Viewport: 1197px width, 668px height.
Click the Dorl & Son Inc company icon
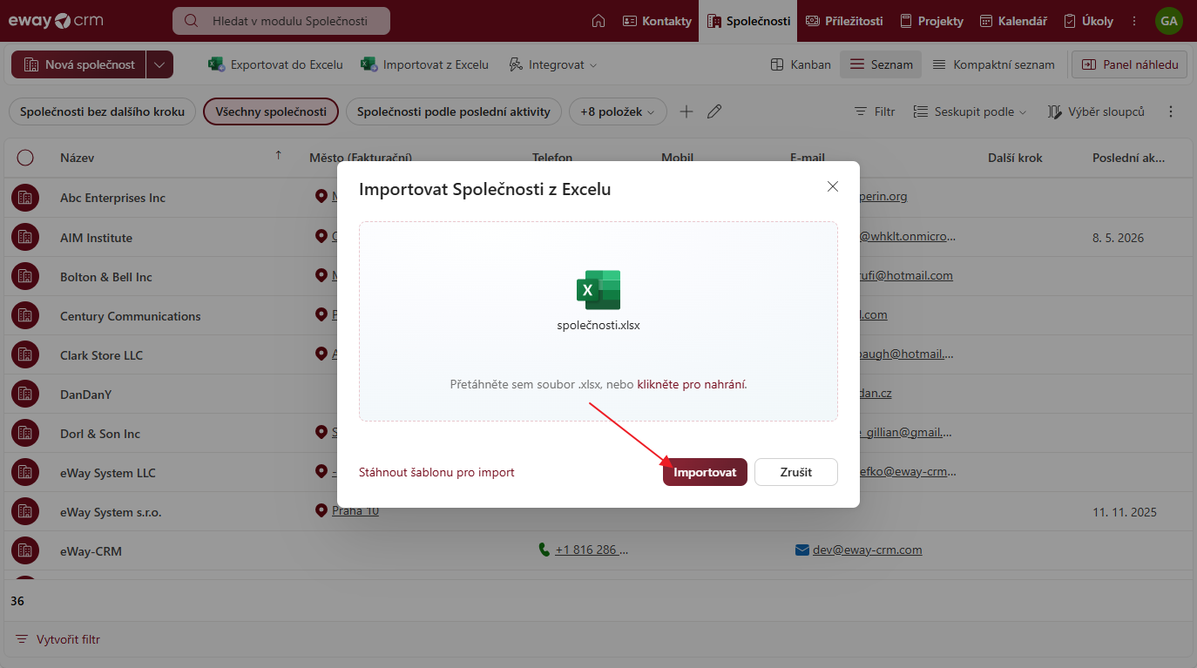pyautogui.click(x=25, y=433)
